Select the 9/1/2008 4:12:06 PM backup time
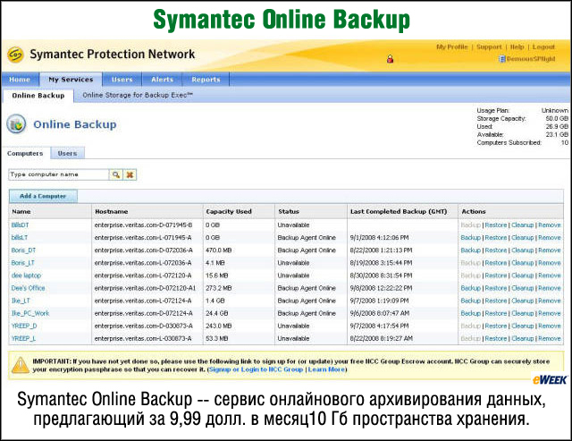This screenshot has height=441, width=572. click(x=379, y=238)
